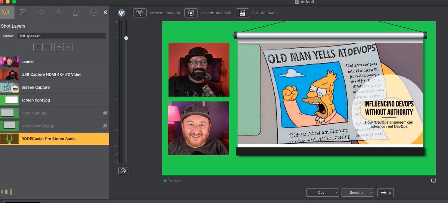This screenshot has height=203, width=448.
Task: Open the audio speaker tab
Action: (41, 12)
